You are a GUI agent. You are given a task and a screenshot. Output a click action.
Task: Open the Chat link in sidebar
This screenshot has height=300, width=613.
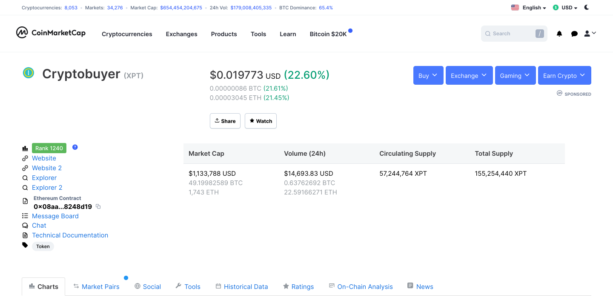point(39,225)
